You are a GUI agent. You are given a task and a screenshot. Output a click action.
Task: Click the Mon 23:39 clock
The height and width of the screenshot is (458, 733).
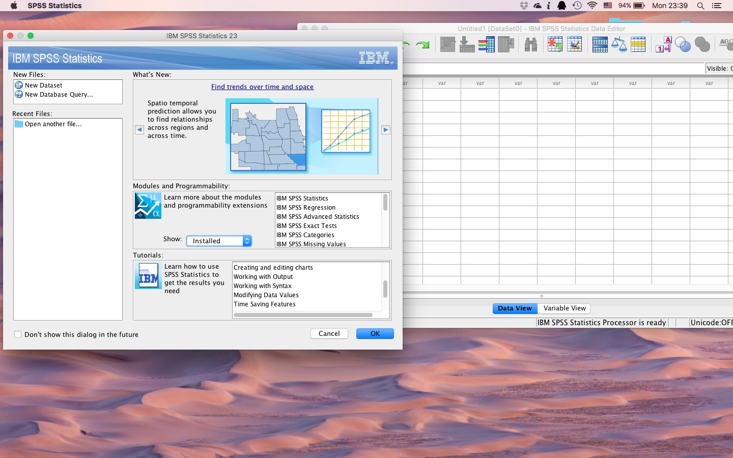[x=670, y=6]
